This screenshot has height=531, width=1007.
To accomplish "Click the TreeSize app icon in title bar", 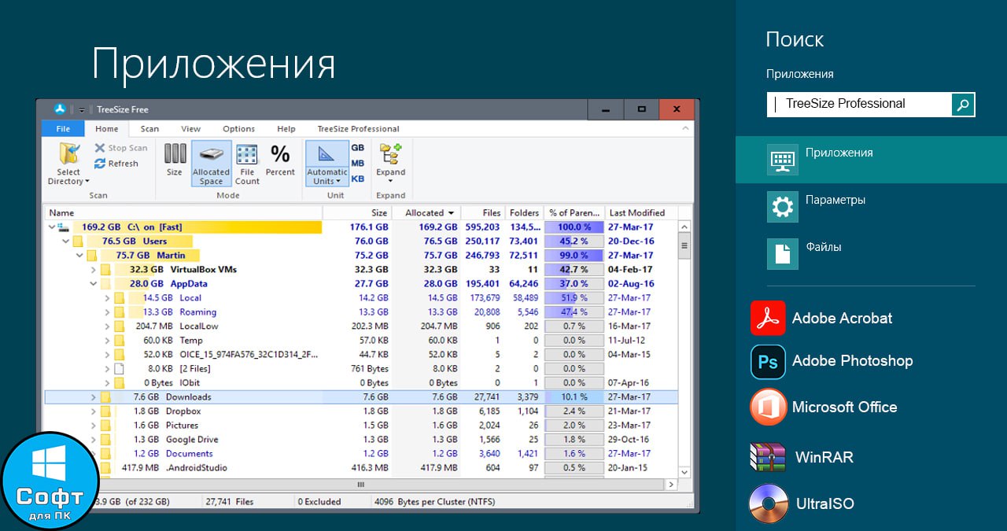I will (x=59, y=109).
